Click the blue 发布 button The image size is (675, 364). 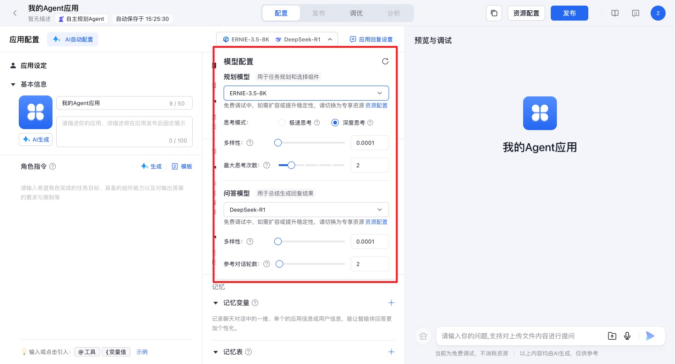click(570, 13)
